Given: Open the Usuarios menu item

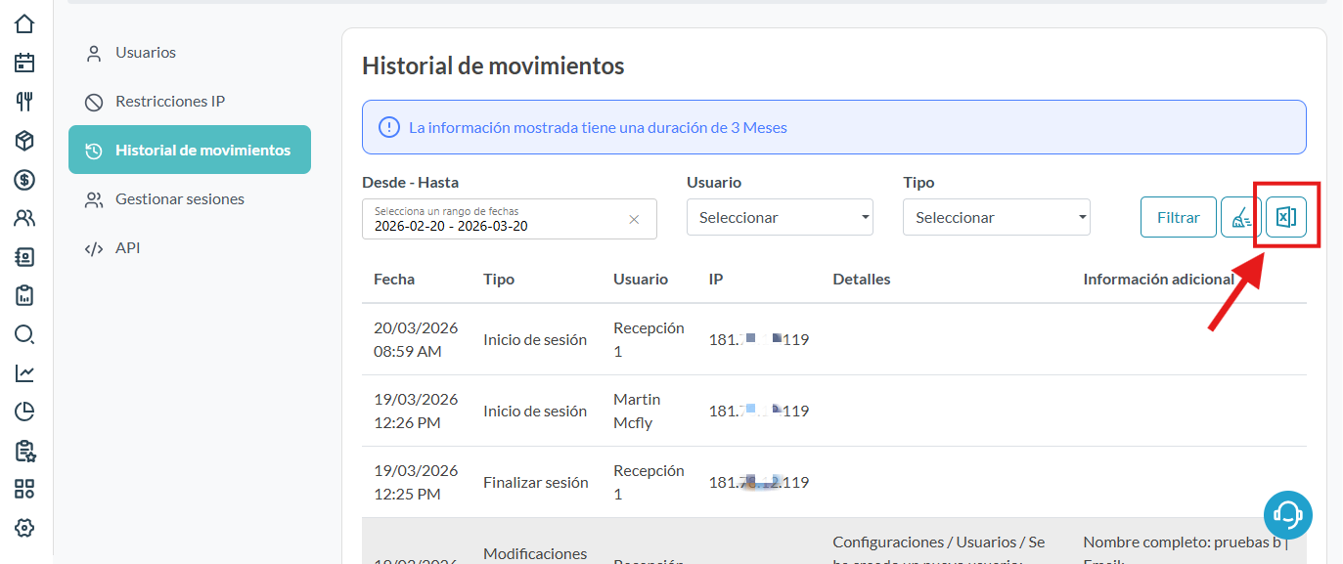Looking at the screenshot, I should 146,53.
